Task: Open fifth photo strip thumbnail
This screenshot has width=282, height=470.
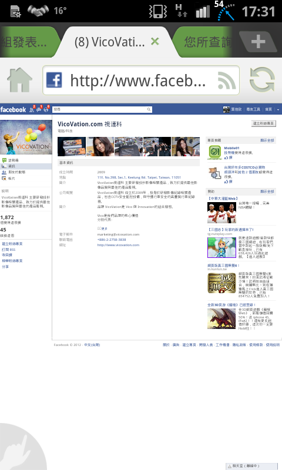Action: pos(186,146)
